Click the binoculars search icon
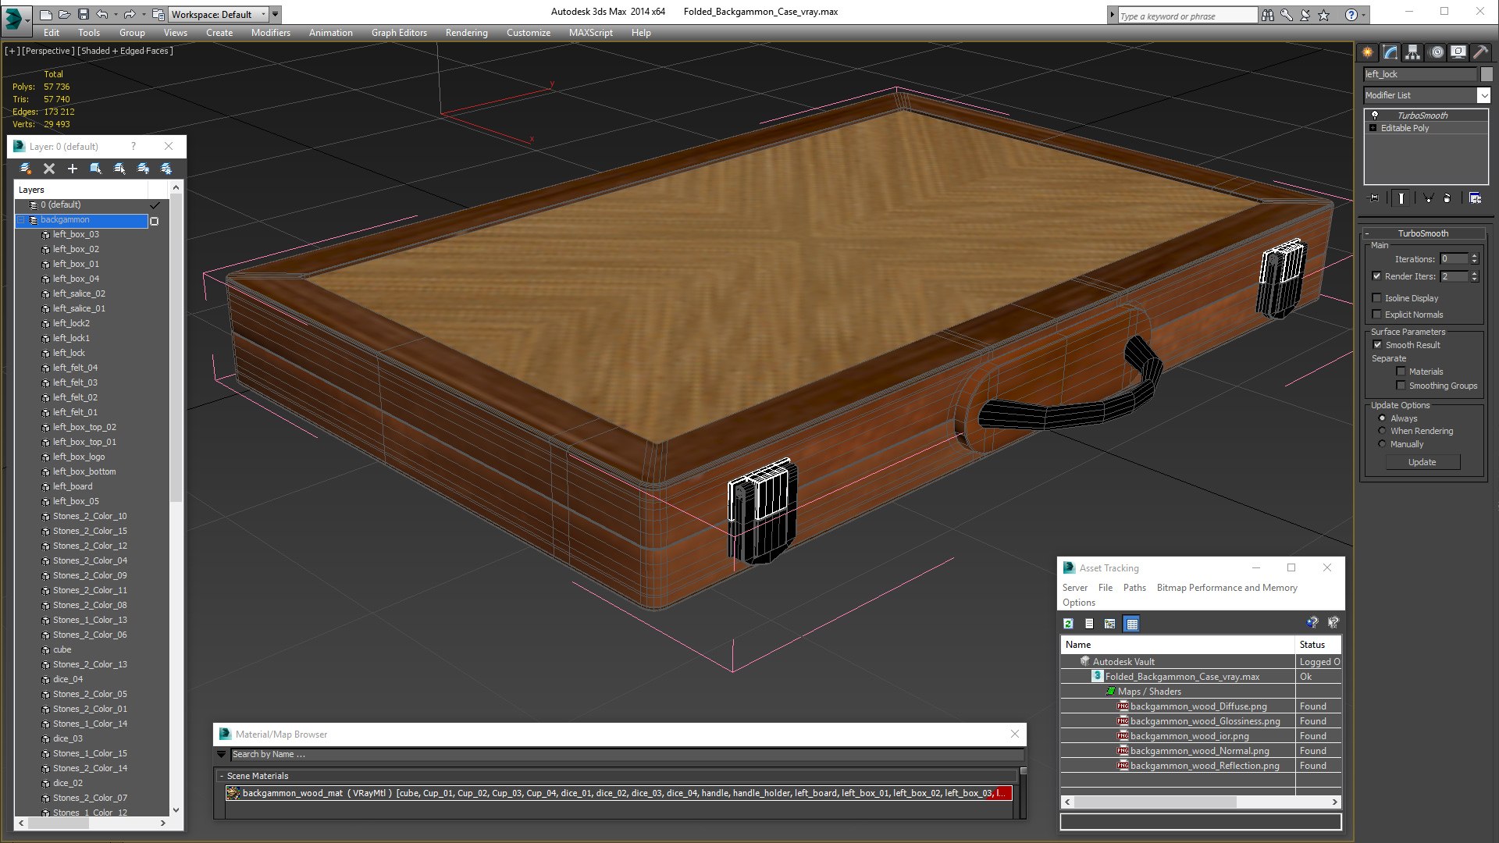 point(1267,15)
